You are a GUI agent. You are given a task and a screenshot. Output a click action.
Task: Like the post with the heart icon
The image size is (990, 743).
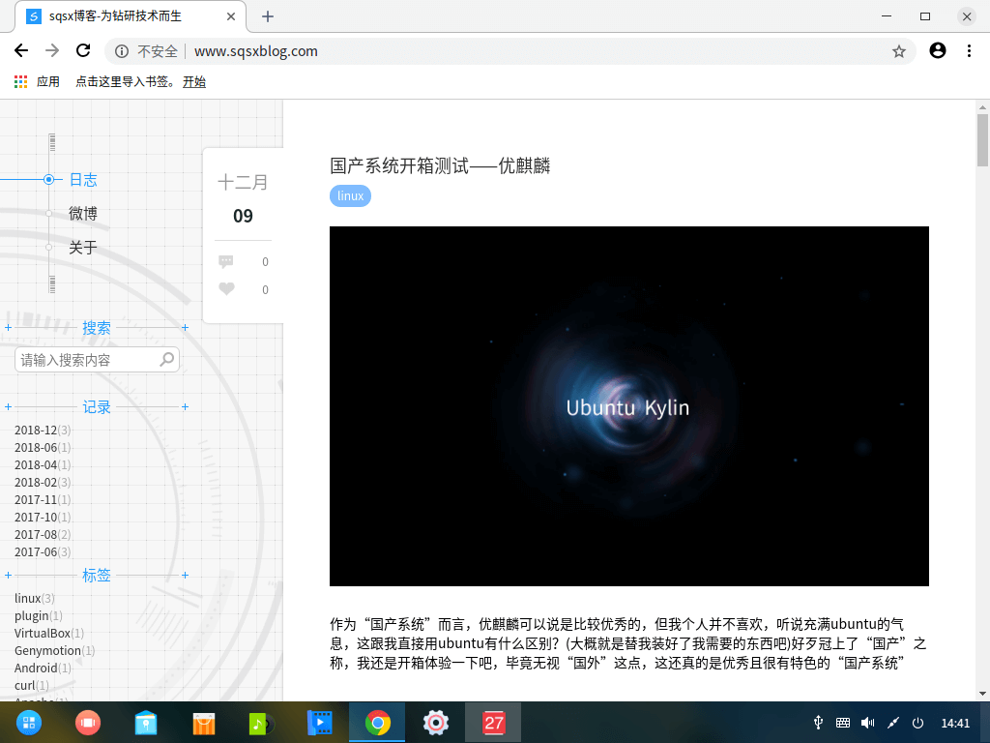[226, 288]
